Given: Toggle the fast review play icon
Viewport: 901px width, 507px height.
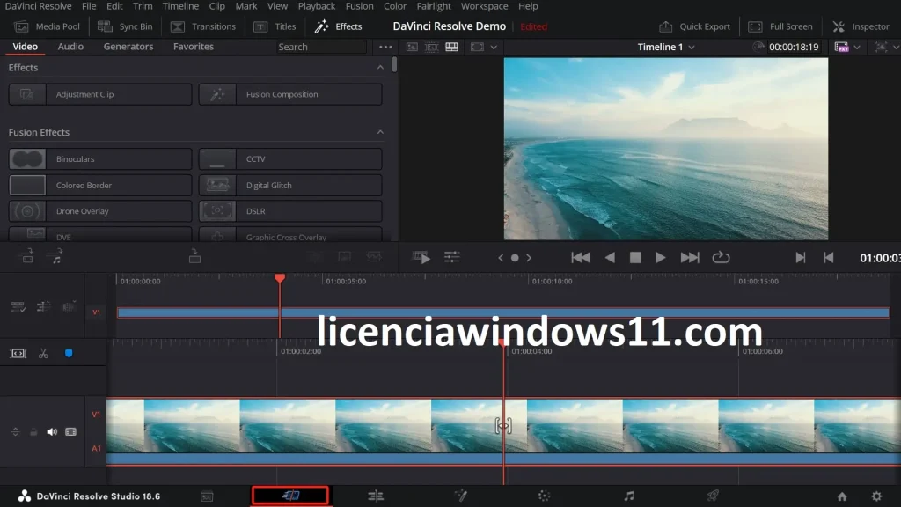Looking at the screenshot, I should click(421, 258).
